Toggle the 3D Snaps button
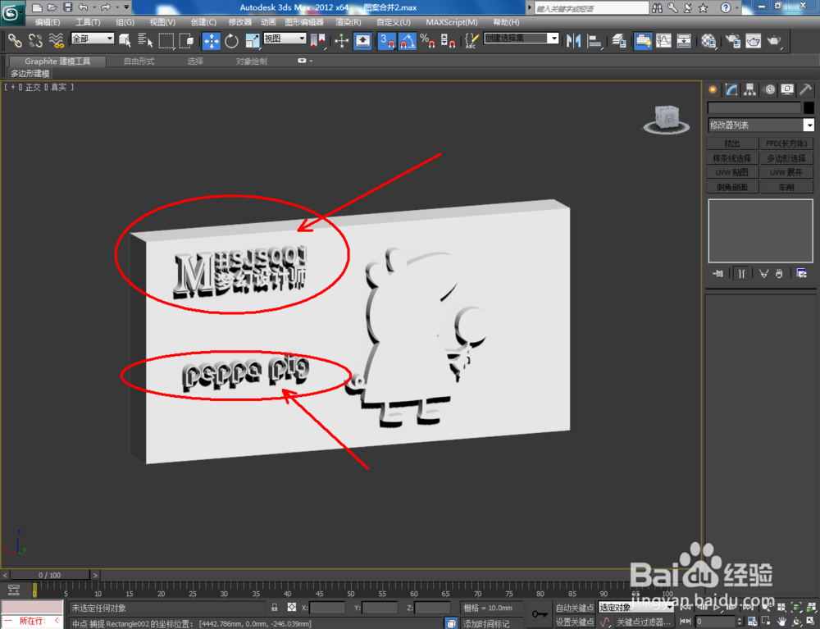This screenshot has height=629, width=820. coord(387,40)
